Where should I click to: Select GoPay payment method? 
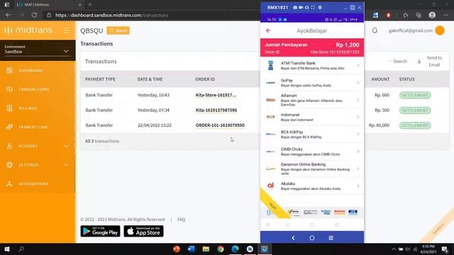(312, 83)
